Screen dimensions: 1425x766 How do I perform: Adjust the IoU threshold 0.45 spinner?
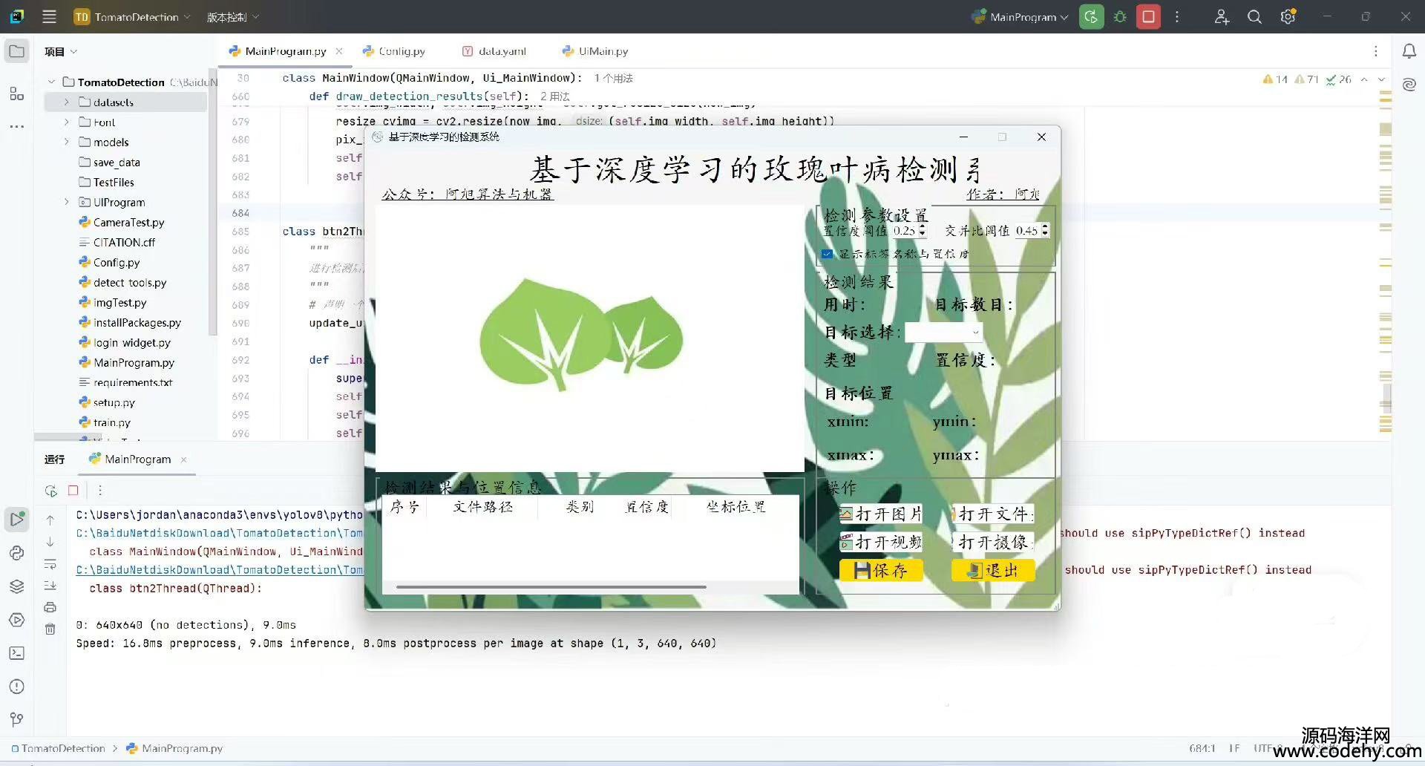click(1045, 231)
